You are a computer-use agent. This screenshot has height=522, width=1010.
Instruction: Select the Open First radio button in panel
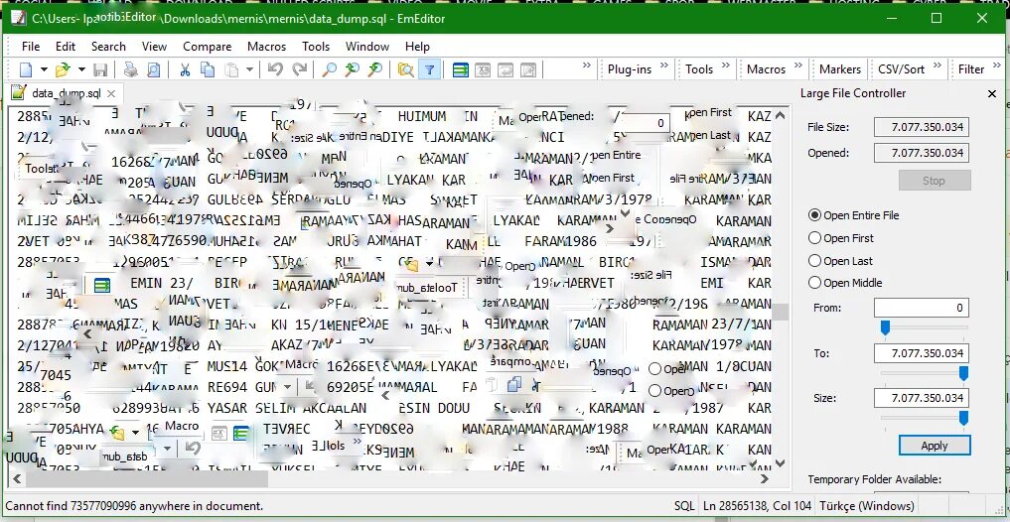click(x=814, y=238)
